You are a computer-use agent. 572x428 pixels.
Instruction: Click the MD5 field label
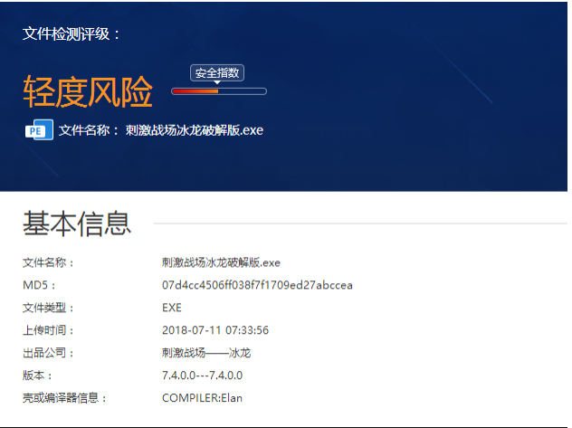click(39, 285)
